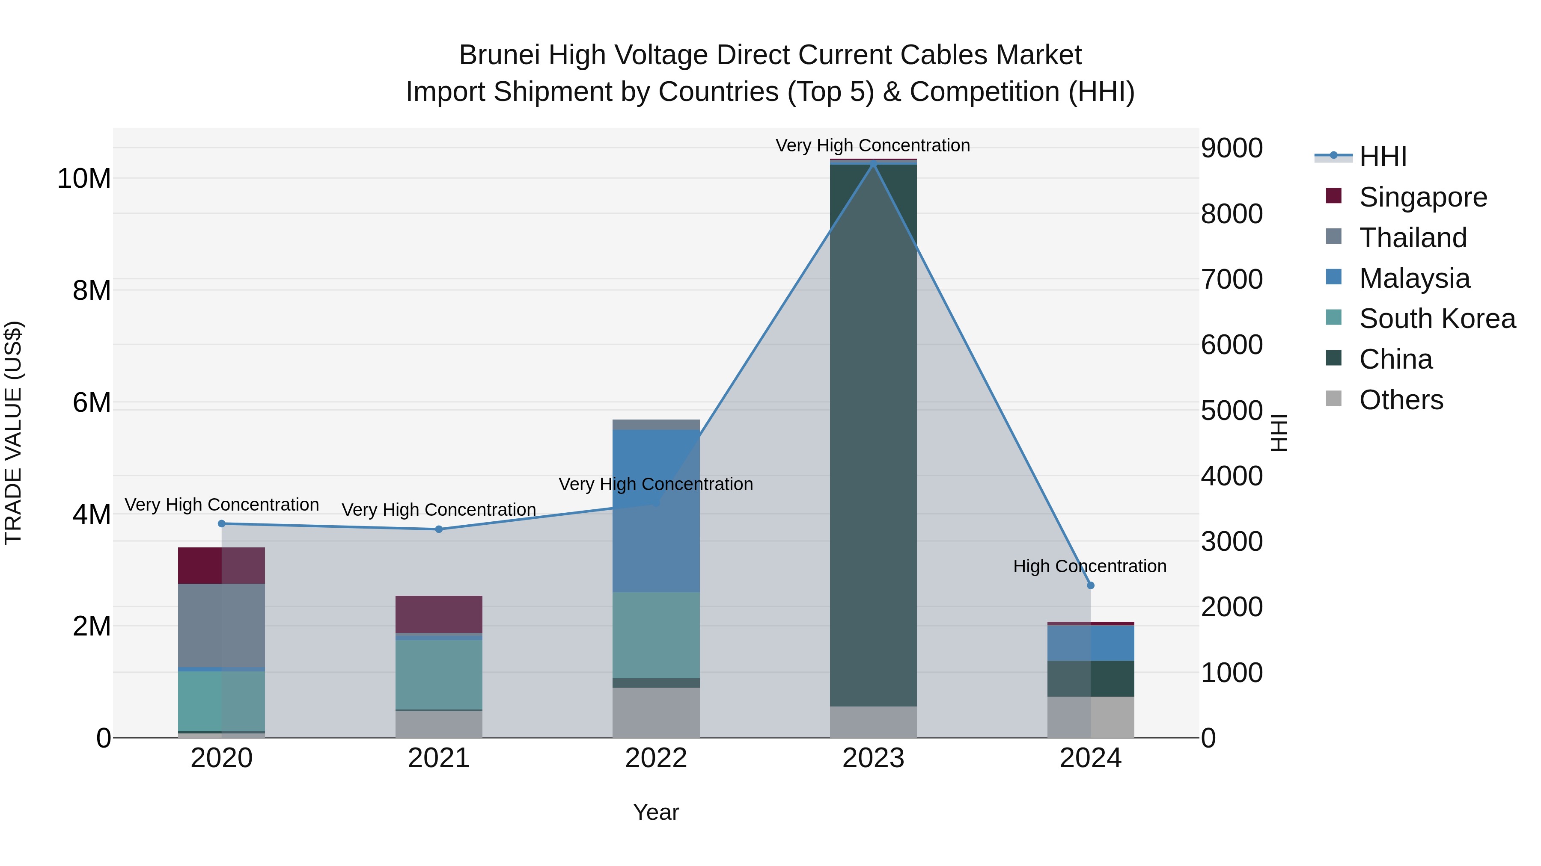Toggle the South Korea legend entry
This screenshot has height=866, width=1541.
pos(1420,319)
